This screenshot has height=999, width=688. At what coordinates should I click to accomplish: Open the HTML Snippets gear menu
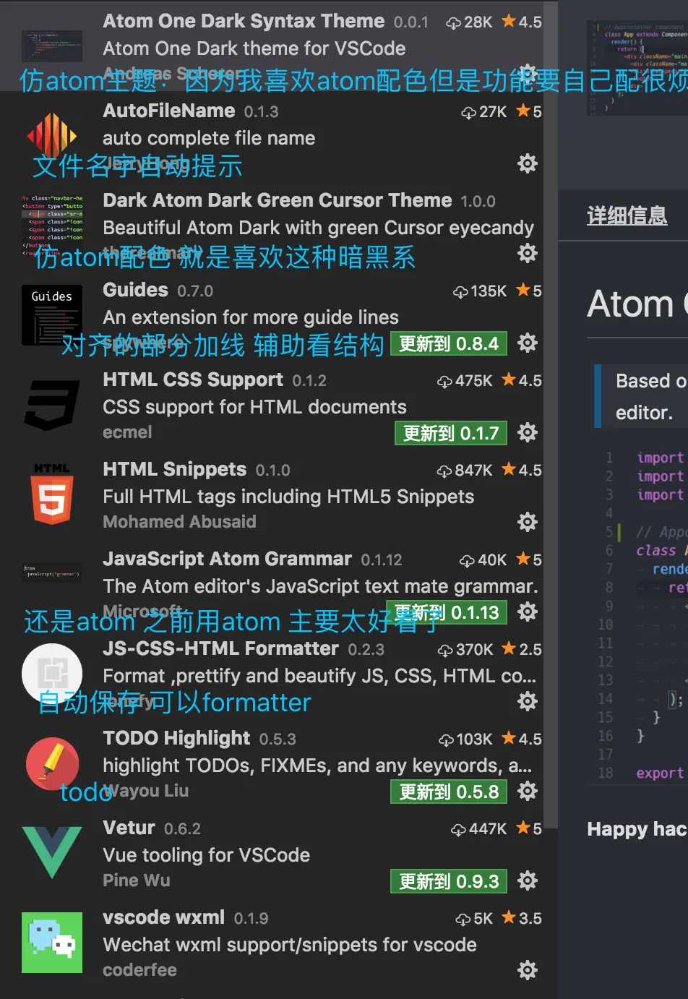click(528, 522)
